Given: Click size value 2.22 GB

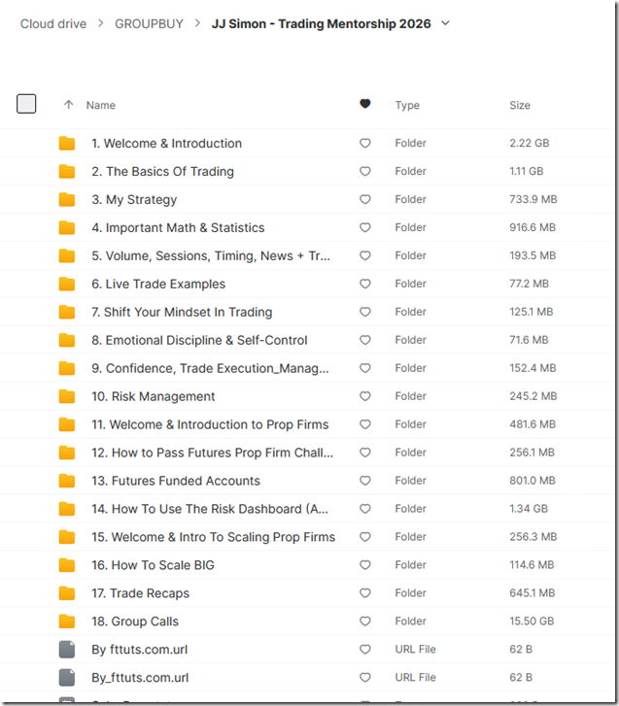Looking at the screenshot, I should [530, 143].
